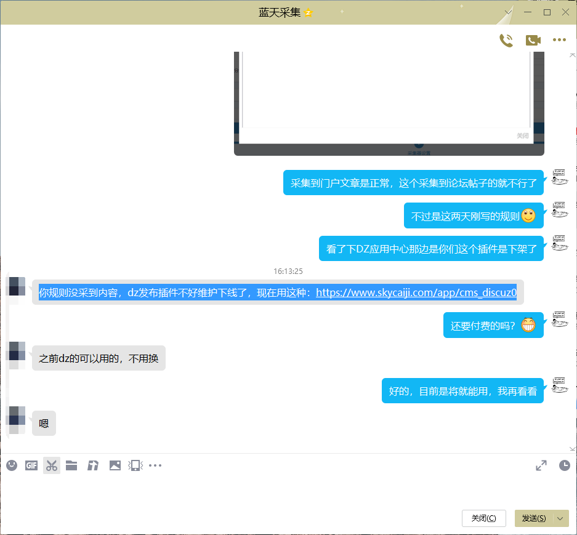
Task: Click the 关闭(C) close button
Action: [x=483, y=518]
